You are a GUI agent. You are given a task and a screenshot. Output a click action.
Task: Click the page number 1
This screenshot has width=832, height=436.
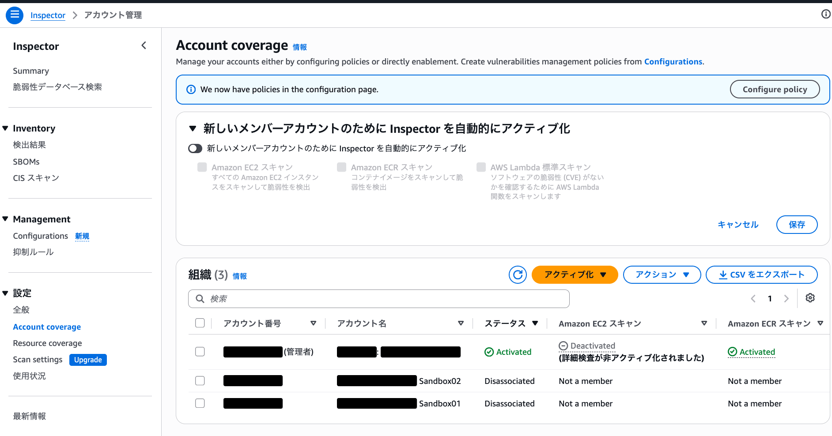[770, 299]
